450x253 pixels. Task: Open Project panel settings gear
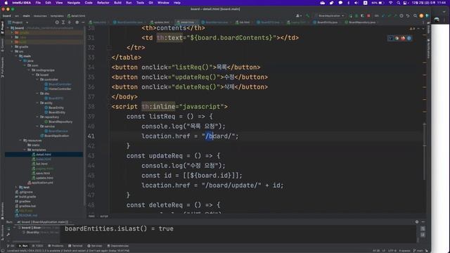(77, 22)
